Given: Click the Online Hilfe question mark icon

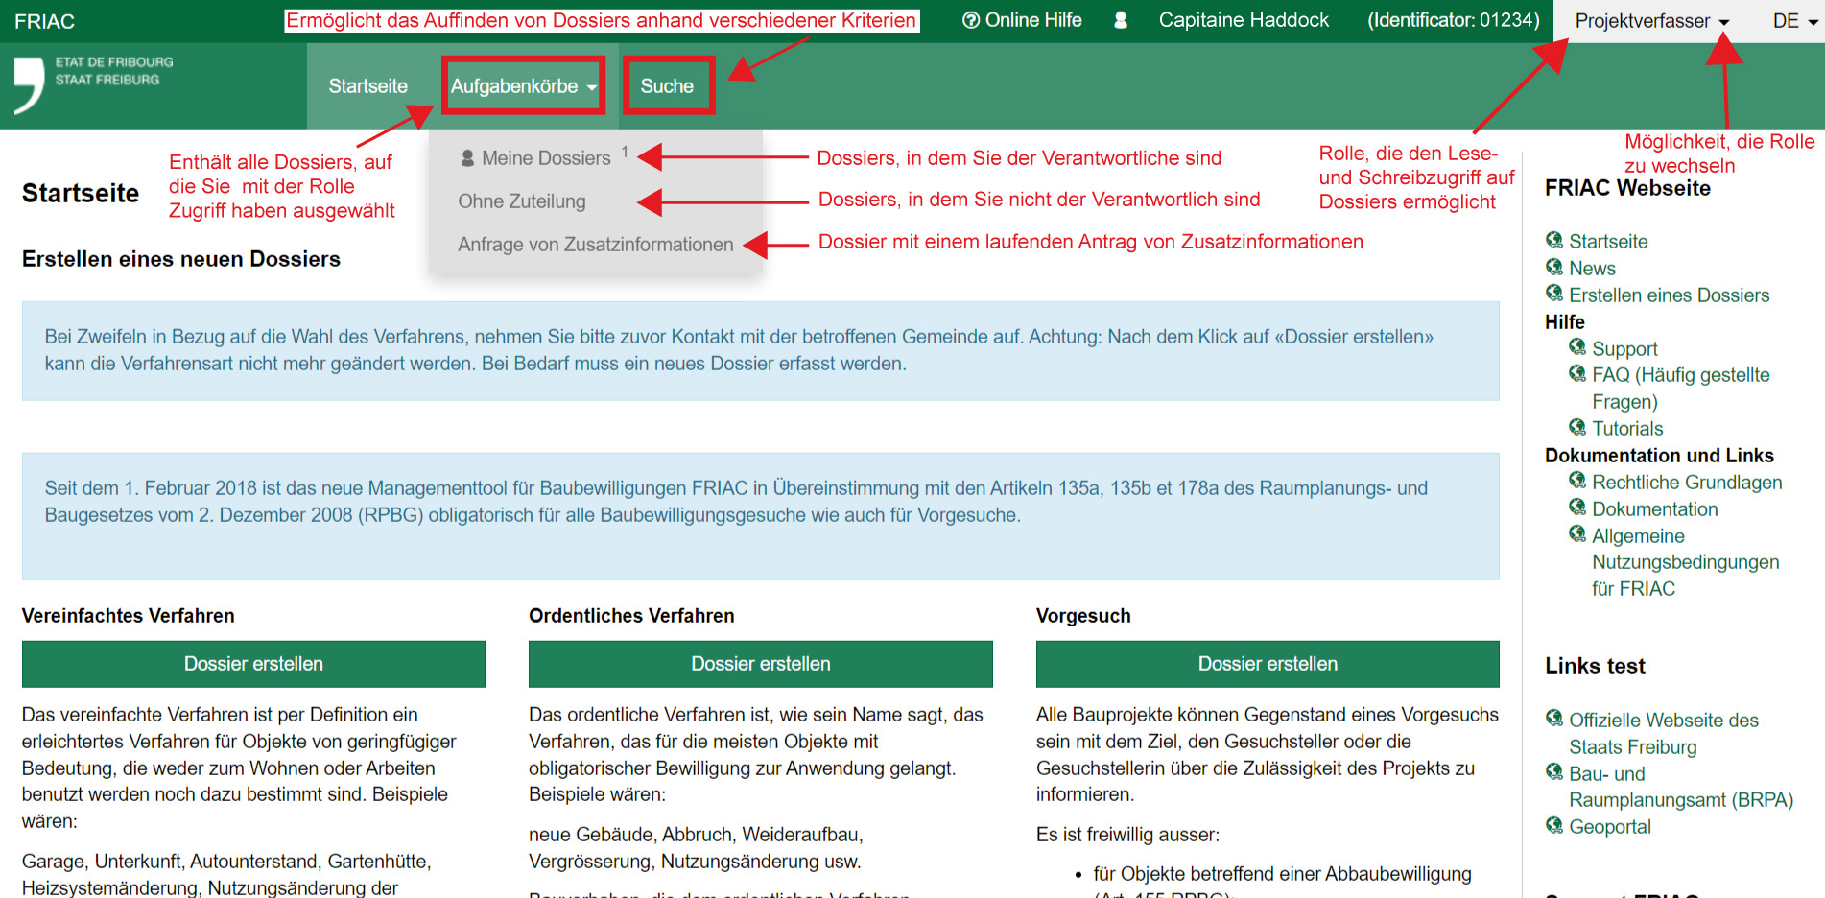Looking at the screenshot, I should (x=970, y=20).
